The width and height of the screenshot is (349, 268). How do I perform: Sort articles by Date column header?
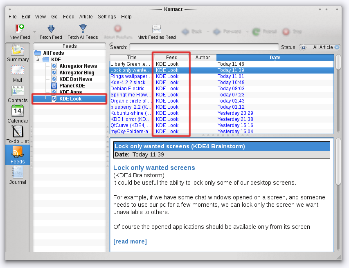click(275, 57)
